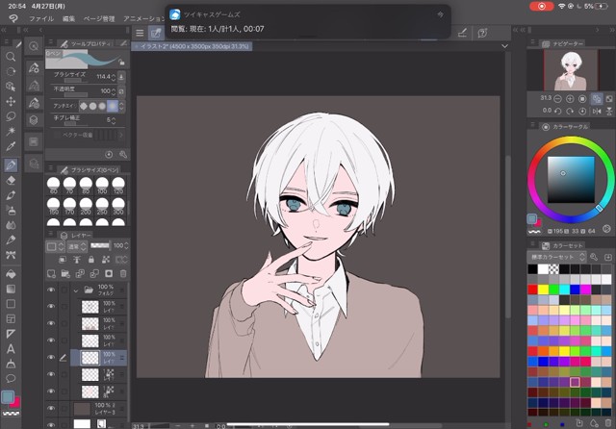Tap the Twitcasting viewer notification banner

(x=308, y=21)
